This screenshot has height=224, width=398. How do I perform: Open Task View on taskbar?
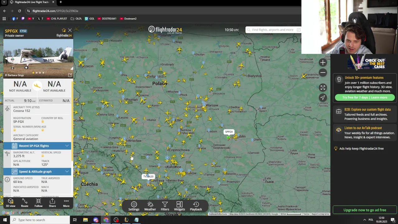75,220
